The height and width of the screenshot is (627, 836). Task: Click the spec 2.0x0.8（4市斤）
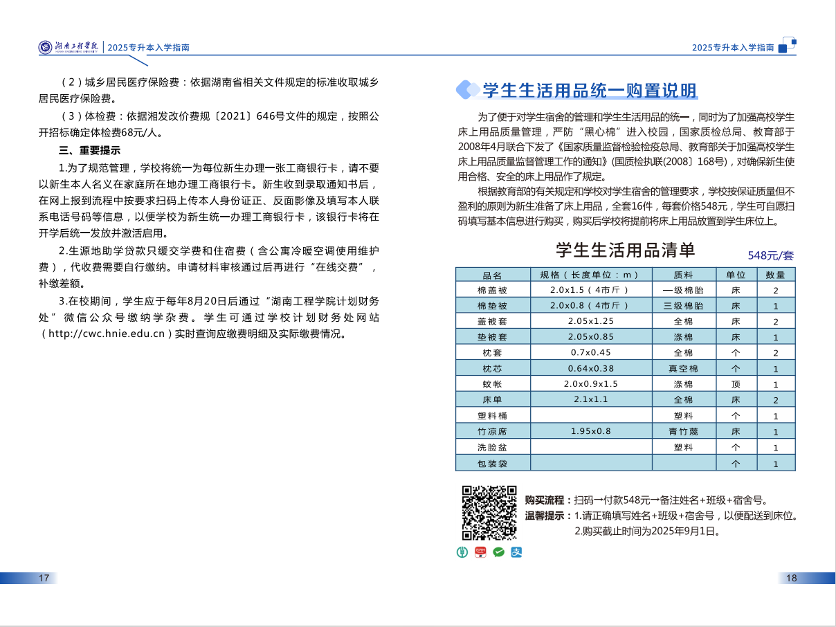tap(590, 305)
